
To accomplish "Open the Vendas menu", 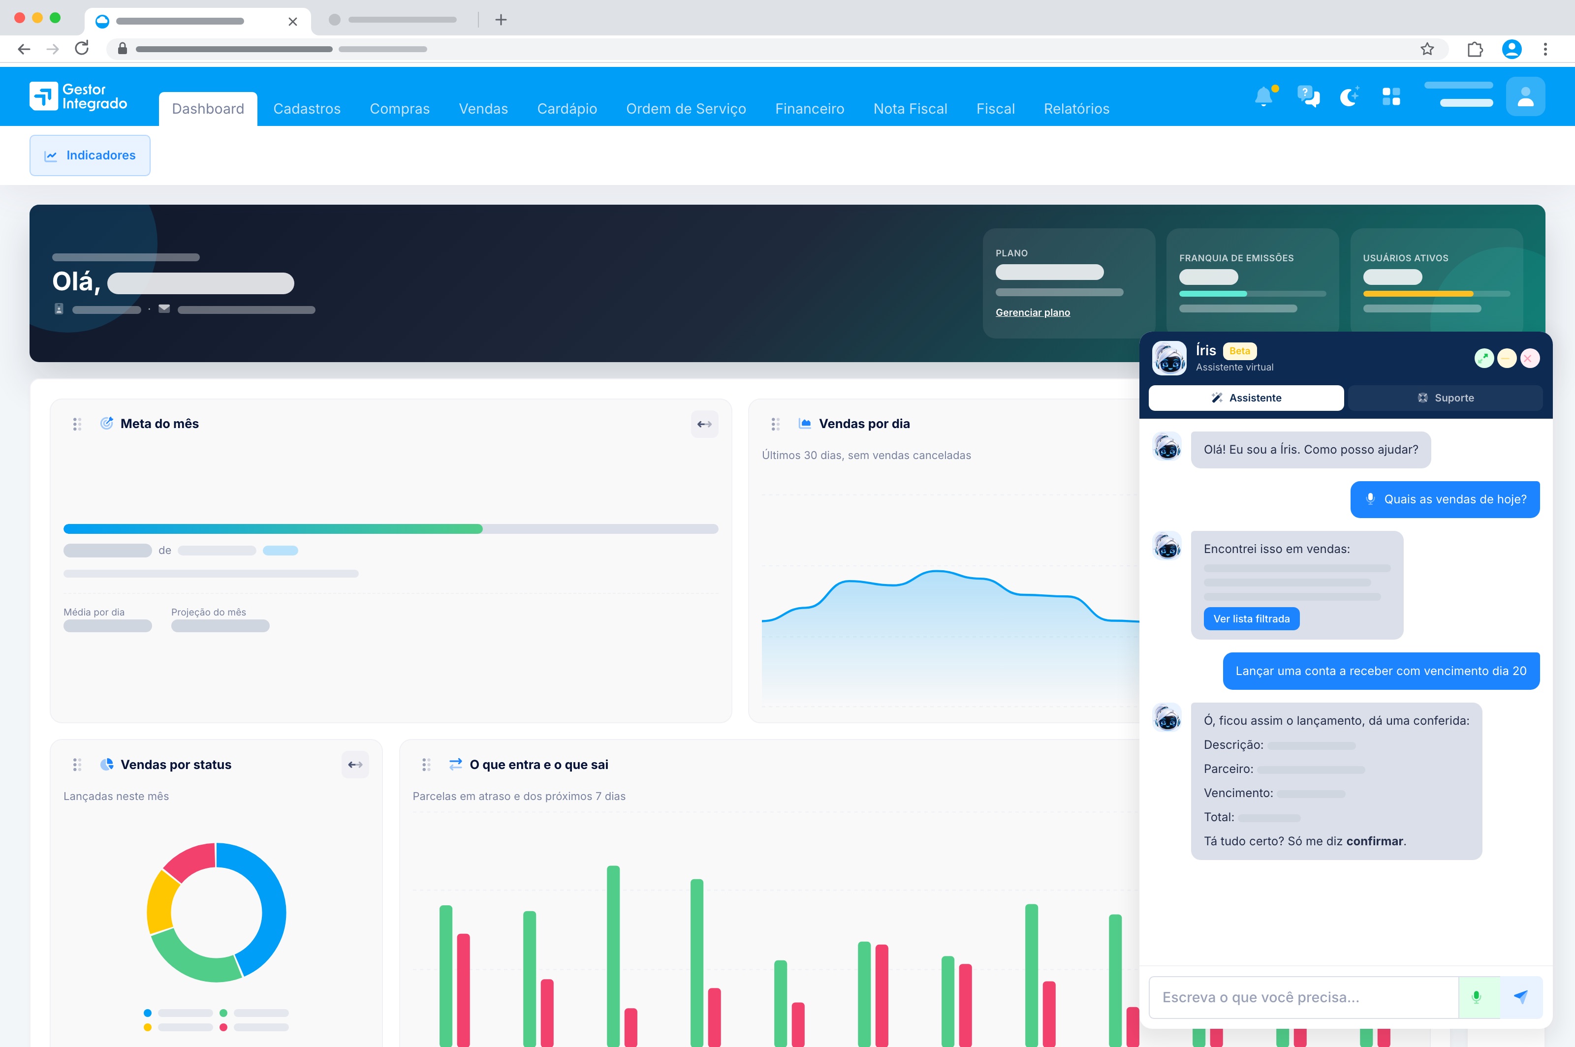I will (x=484, y=109).
